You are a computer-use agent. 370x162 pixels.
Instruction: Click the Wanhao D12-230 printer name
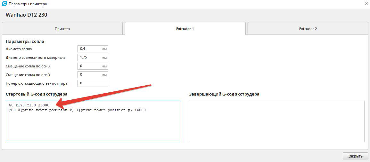tap(27, 15)
